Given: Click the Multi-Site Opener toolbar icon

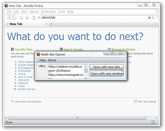Looking at the screenshot, I should point(33,18).
